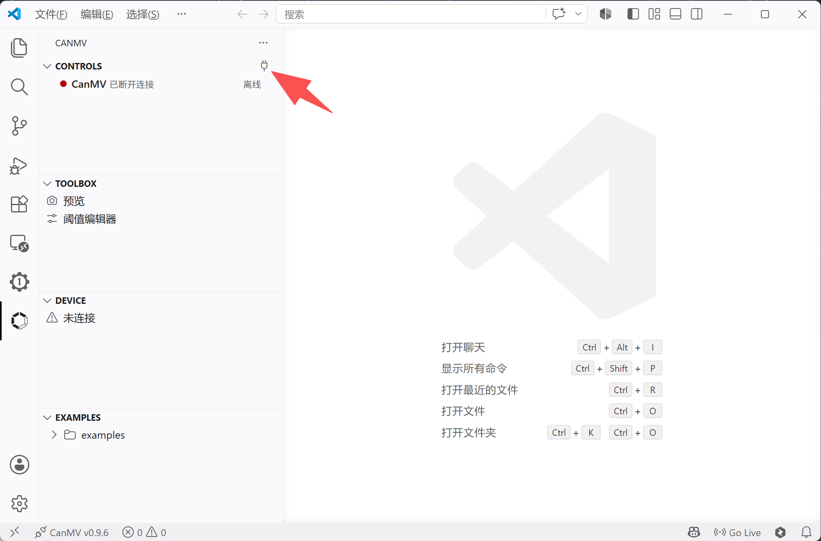The height and width of the screenshot is (541, 821).
Task: Open the chat icon in title bar
Action: point(559,14)
